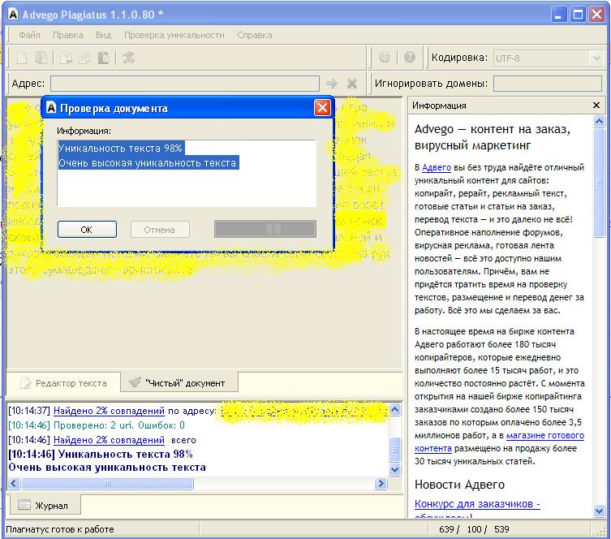Click the bold Уникальность текста 98% log line
The width and height of the screenshot is (611, 539).
click(101, 454)
